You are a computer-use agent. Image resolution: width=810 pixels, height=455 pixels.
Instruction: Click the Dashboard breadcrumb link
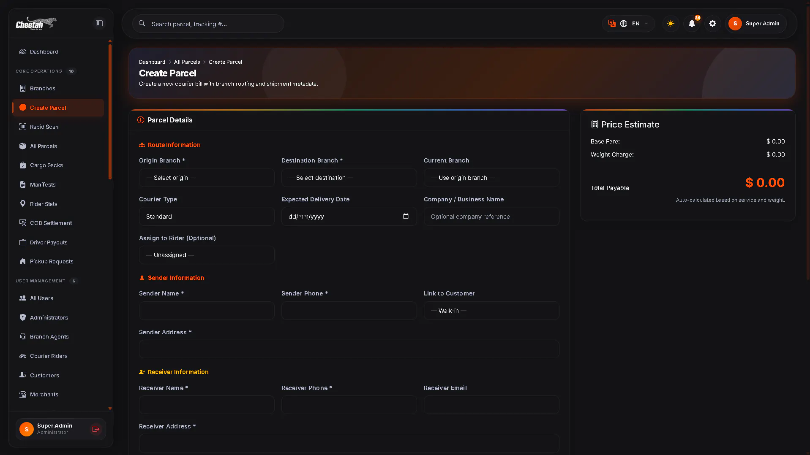[152, 62]
